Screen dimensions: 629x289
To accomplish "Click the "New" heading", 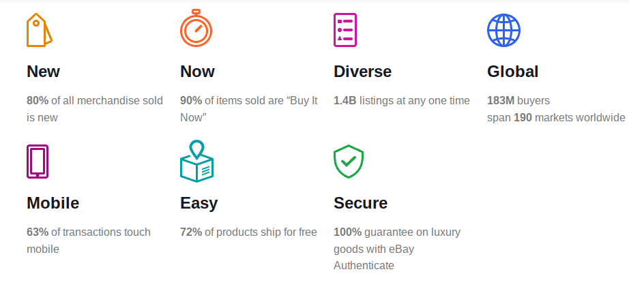I will [x=43, y=72].
